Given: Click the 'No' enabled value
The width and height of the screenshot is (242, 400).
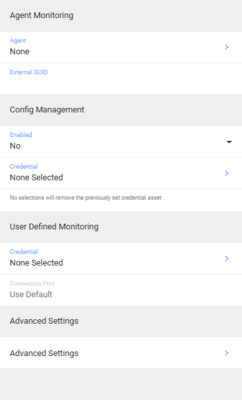Looking at the screenshot, I should pyautogui.click(x=15, y=146).
